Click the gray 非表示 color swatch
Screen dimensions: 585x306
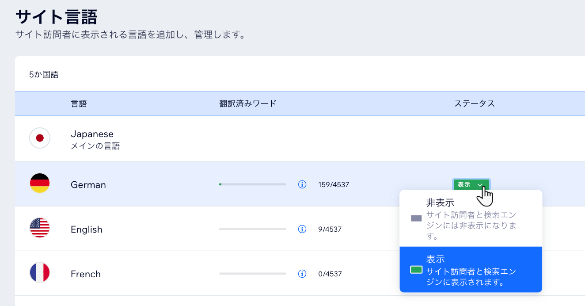click(x=416, y=218)
